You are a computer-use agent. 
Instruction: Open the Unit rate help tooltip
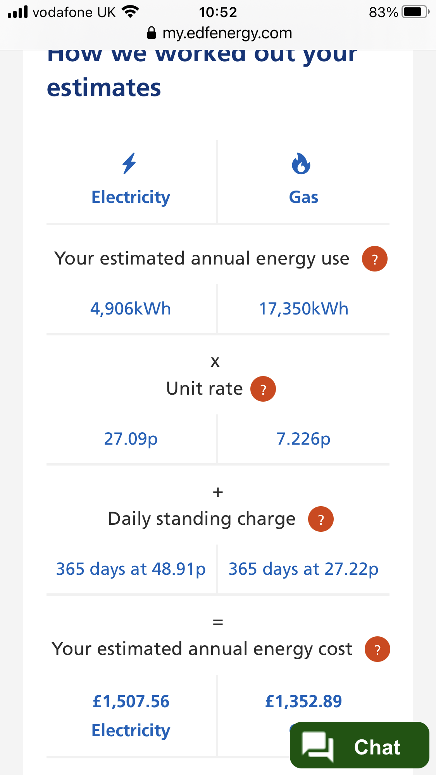263,389
